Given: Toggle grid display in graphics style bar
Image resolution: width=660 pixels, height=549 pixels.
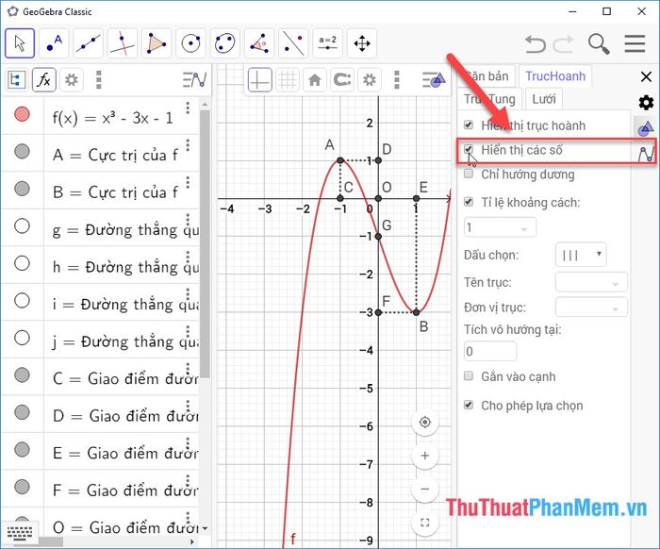Looking at the screenshot, I should 288,79.
